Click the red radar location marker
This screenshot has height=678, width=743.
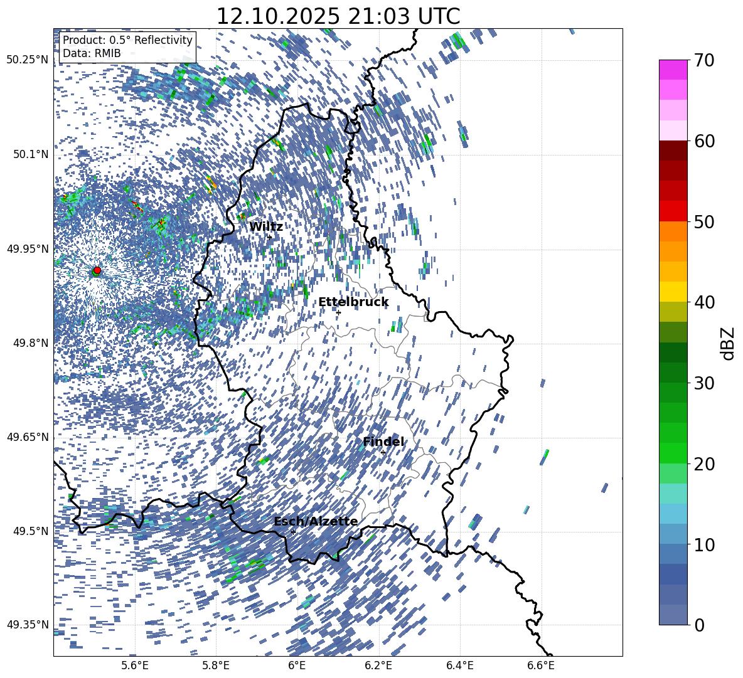(x=97, y=270)
